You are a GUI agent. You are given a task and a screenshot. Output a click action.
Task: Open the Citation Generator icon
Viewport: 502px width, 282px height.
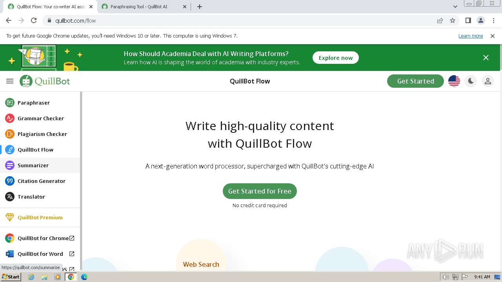click(10, 181)
